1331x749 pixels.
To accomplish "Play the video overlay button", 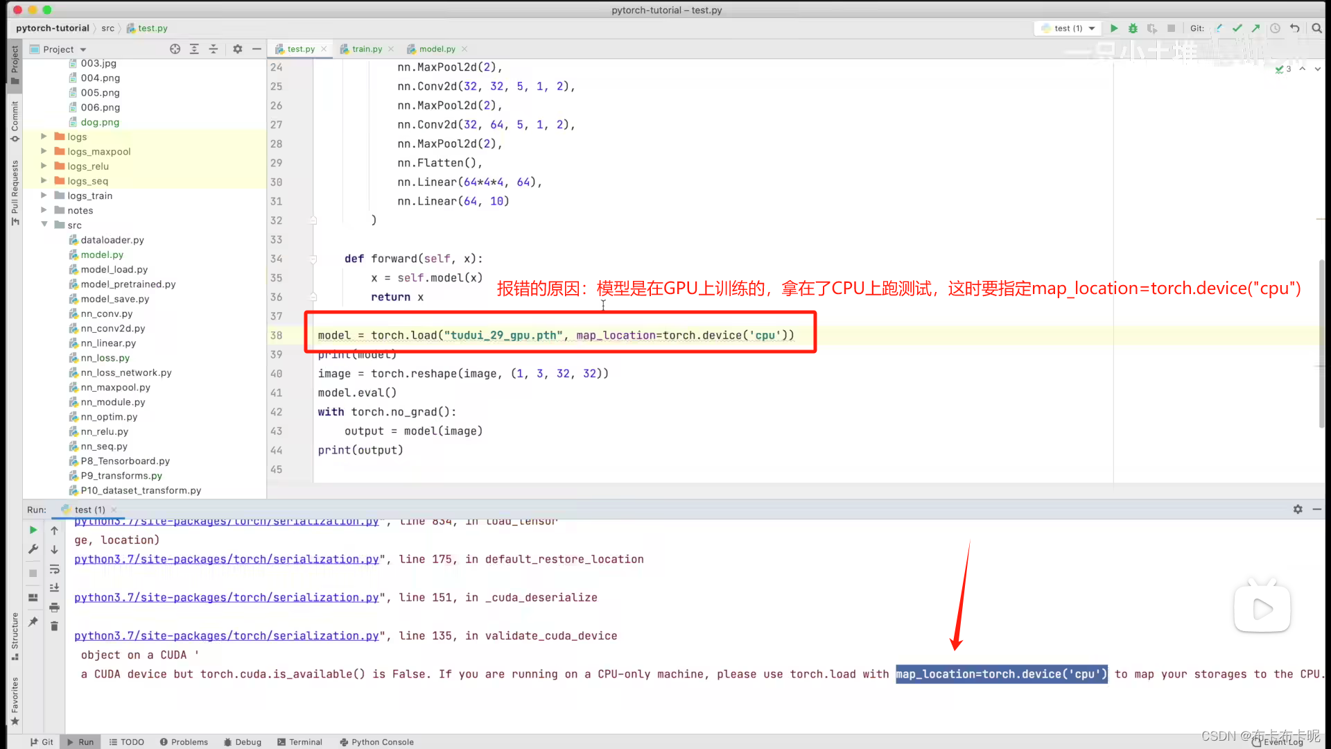I will pos(1262,609).
